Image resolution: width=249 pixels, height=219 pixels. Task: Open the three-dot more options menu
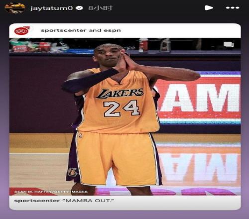tap(233, 7)
